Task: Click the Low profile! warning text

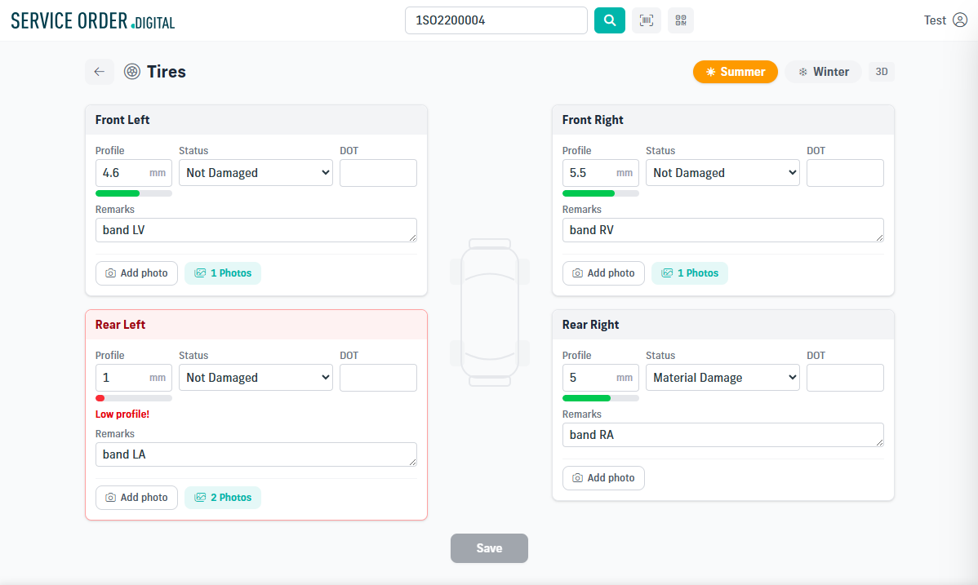Action: click(x=122, y=414)
